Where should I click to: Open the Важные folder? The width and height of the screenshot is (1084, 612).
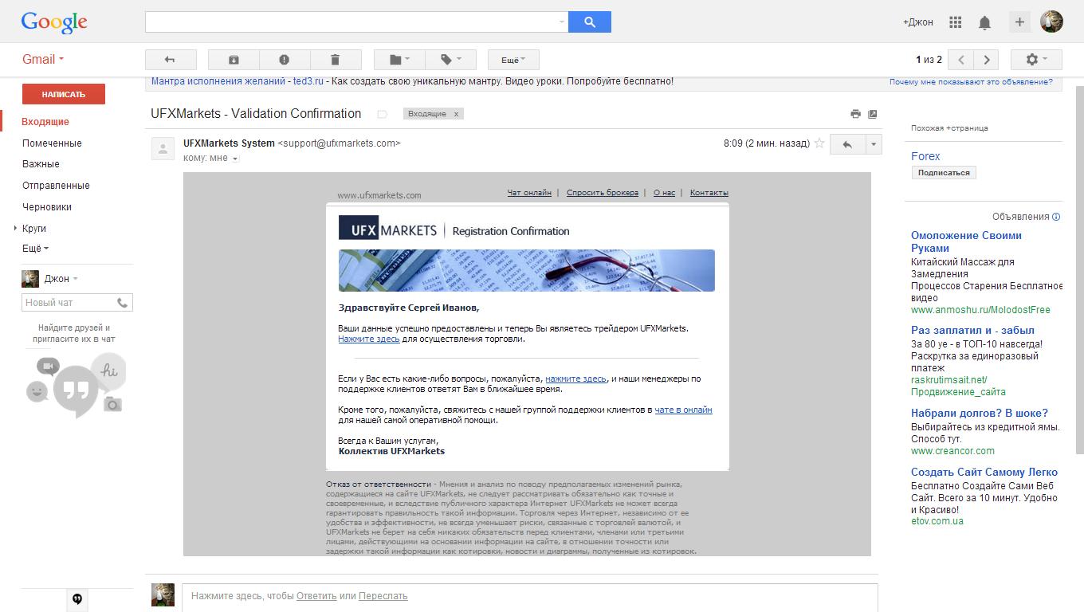(x=41, y=164)
